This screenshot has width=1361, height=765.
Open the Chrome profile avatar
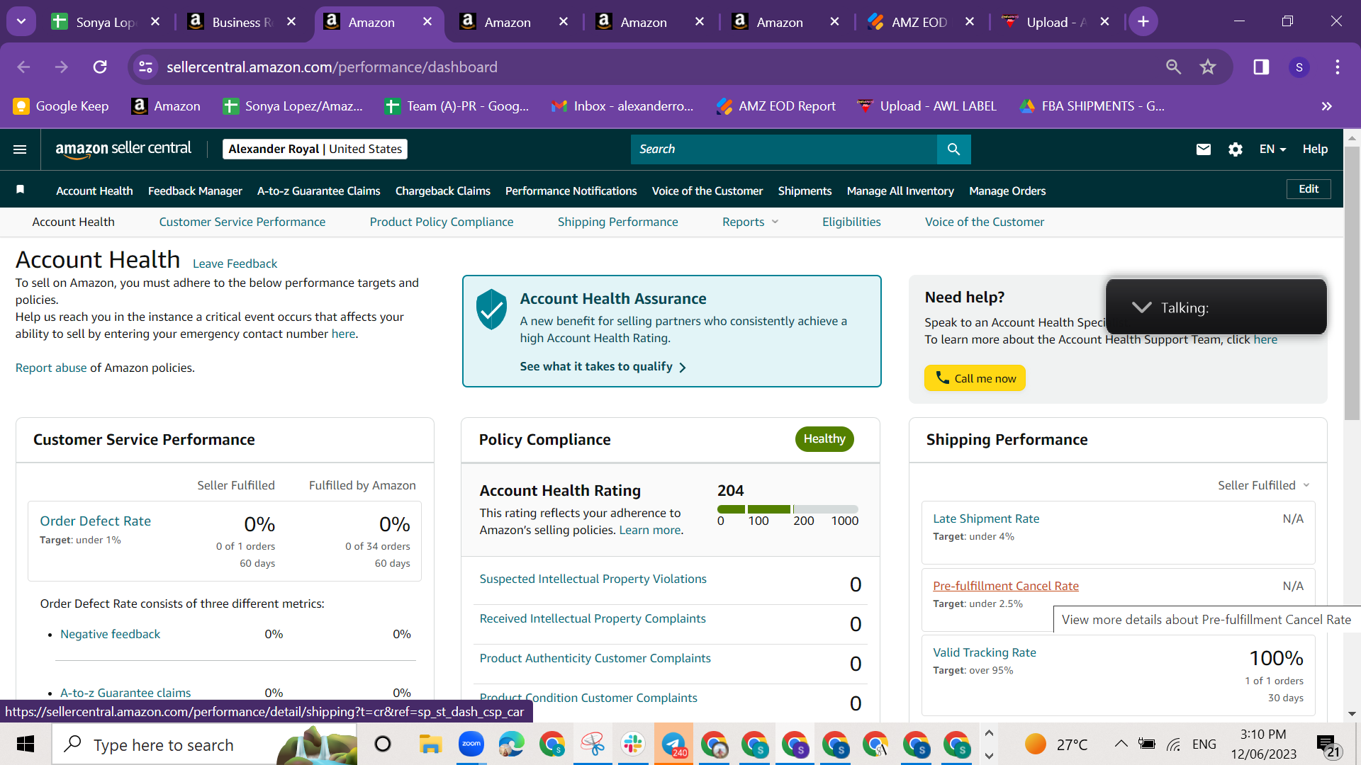1299,67
